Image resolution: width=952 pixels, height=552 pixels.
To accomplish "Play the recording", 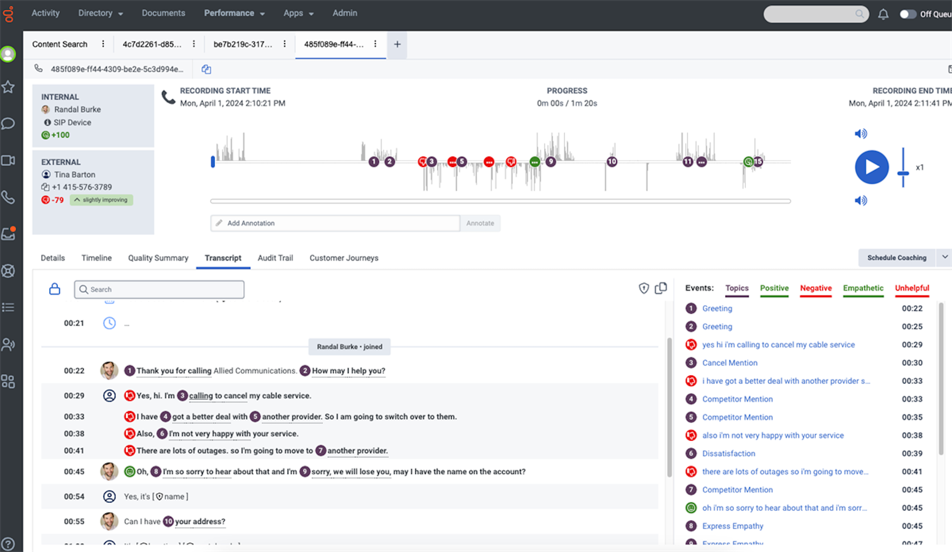I will coord(872,168).
